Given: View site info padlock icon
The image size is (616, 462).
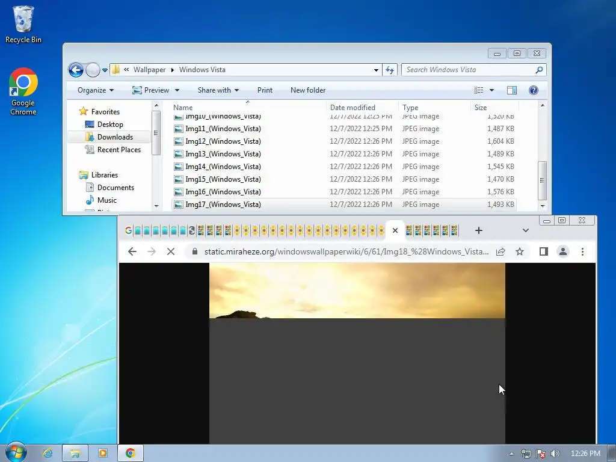Looking at the screenshot, I should [x=195, y=251].
